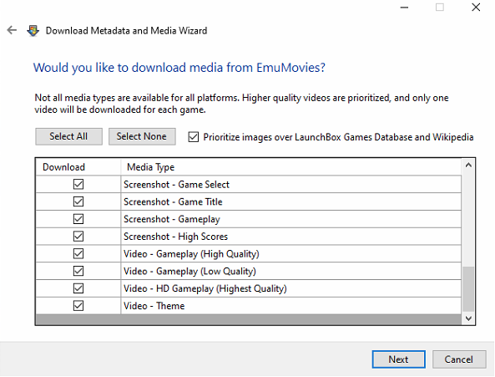This screenshot has width=495, height=377.
Task: Uncheck Screenshot - Game Title download checkbox
Action: [x=78, y=201]
